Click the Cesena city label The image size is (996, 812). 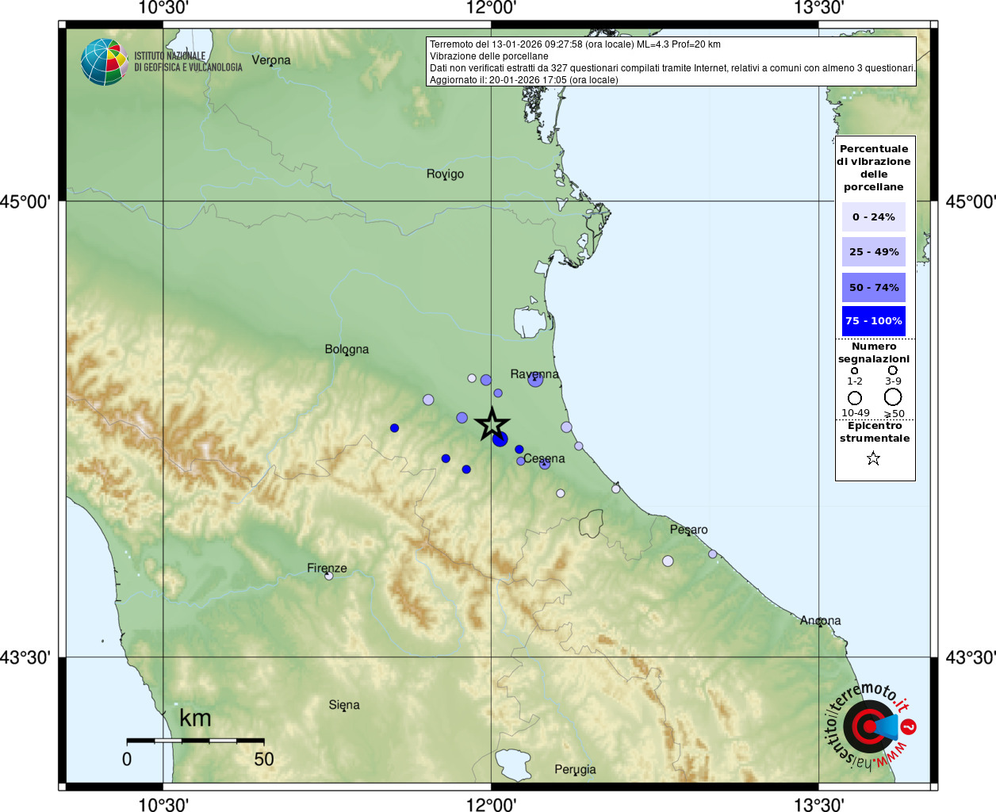click(544, 458)
